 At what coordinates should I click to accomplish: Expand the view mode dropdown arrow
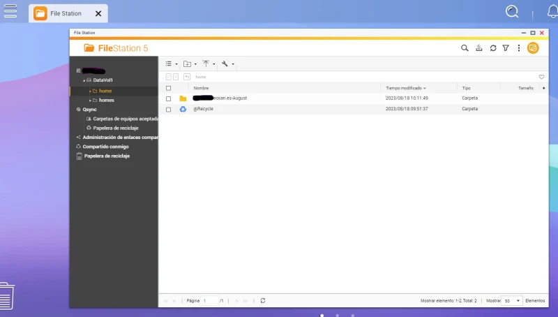[x=176, y=64]
